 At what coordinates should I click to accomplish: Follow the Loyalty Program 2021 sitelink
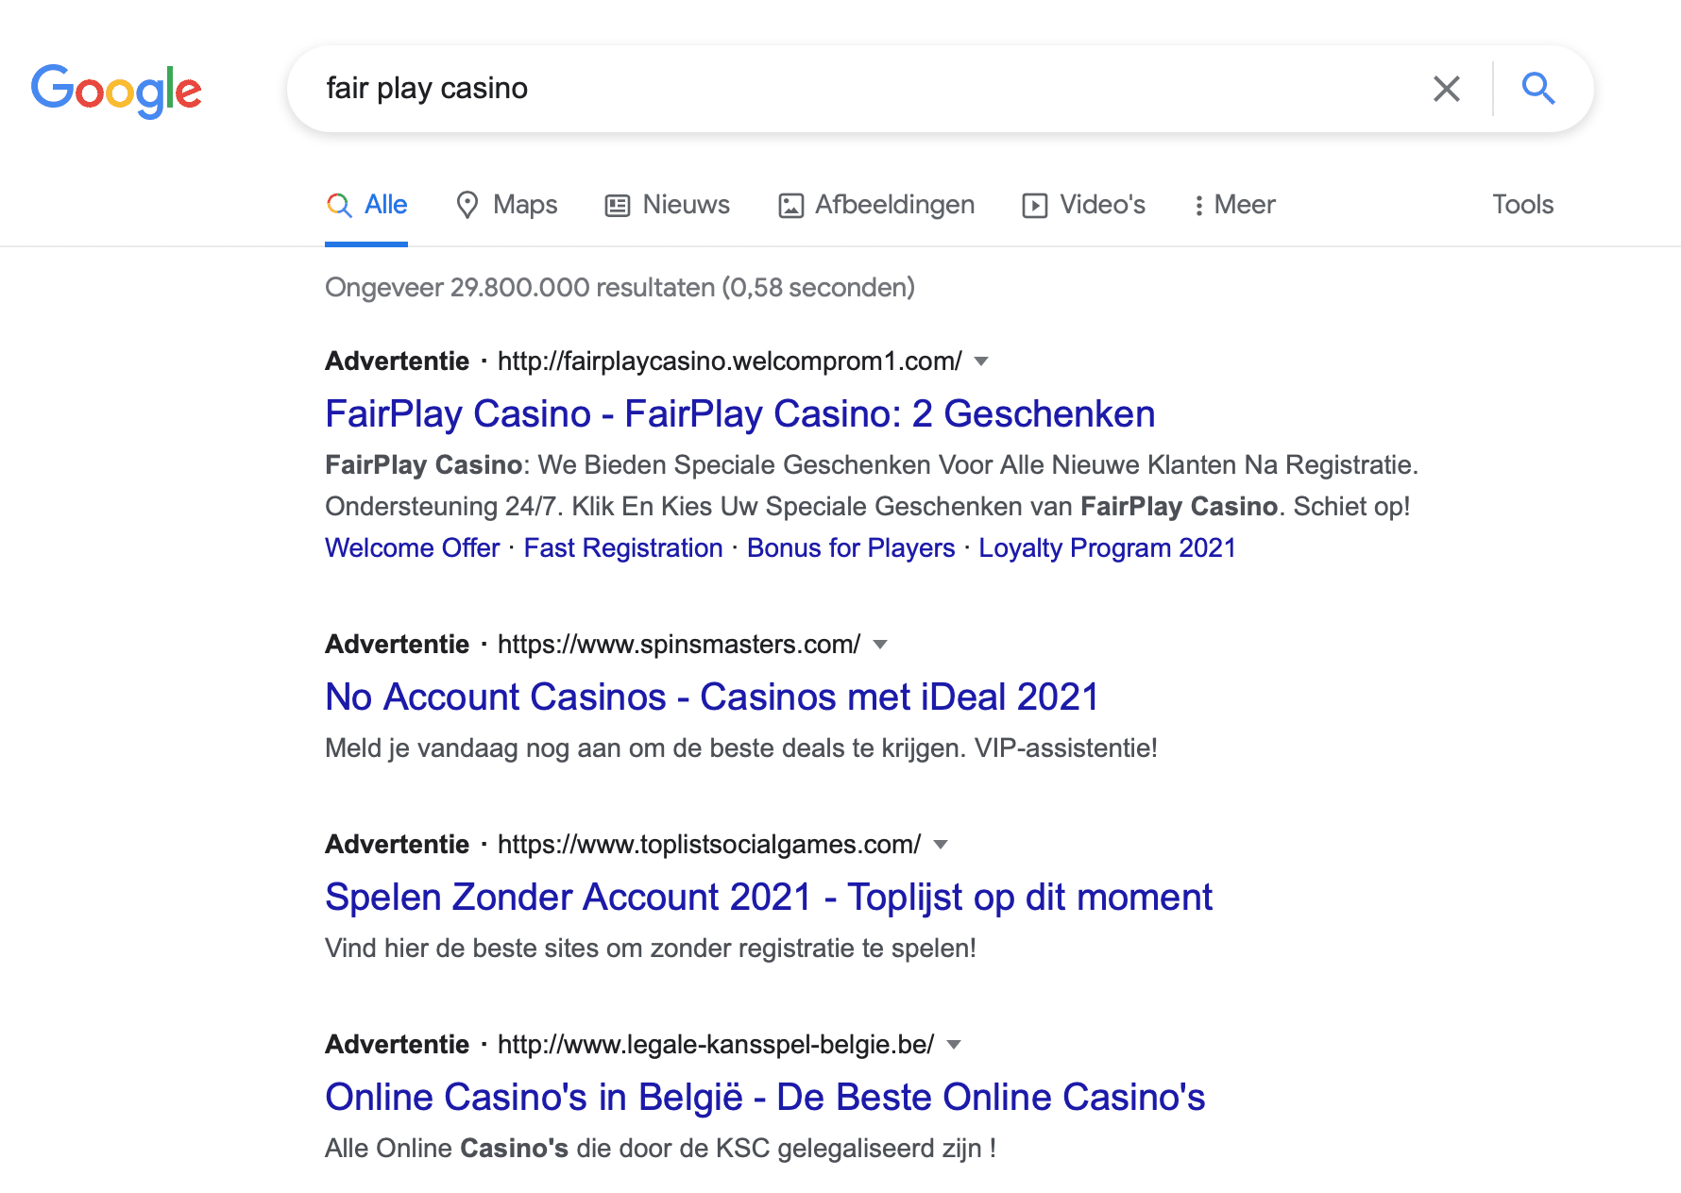click(1107, 548)
